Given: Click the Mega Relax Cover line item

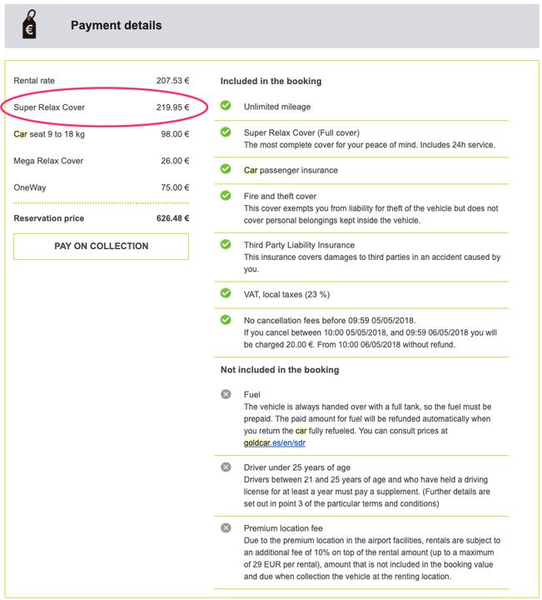Looking at the screenshot, I should pyautogui.click(x=101, y=161).
